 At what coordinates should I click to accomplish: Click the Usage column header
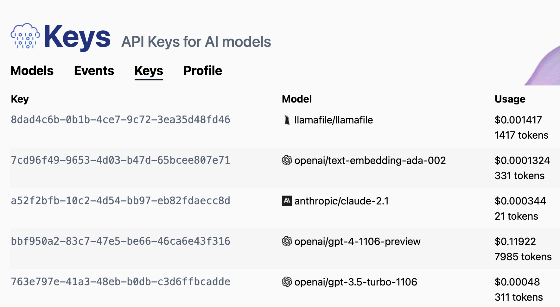pyautogui.click(x=509, y=99)
